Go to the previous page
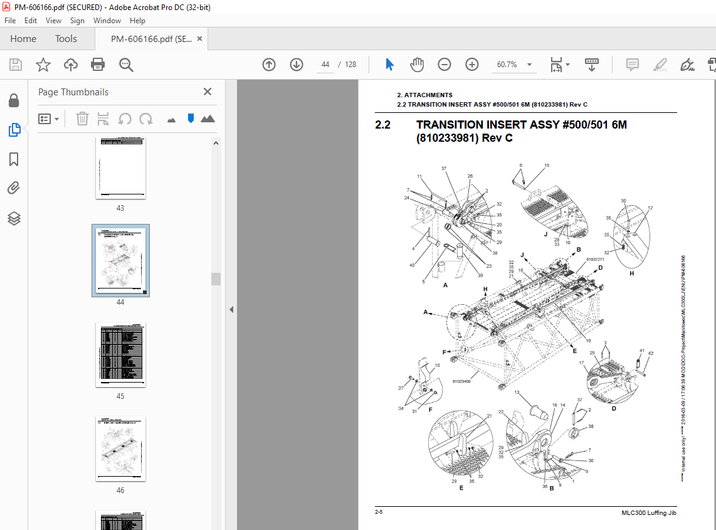This screenshot has height=530, width=716. [x=269, y=65]
